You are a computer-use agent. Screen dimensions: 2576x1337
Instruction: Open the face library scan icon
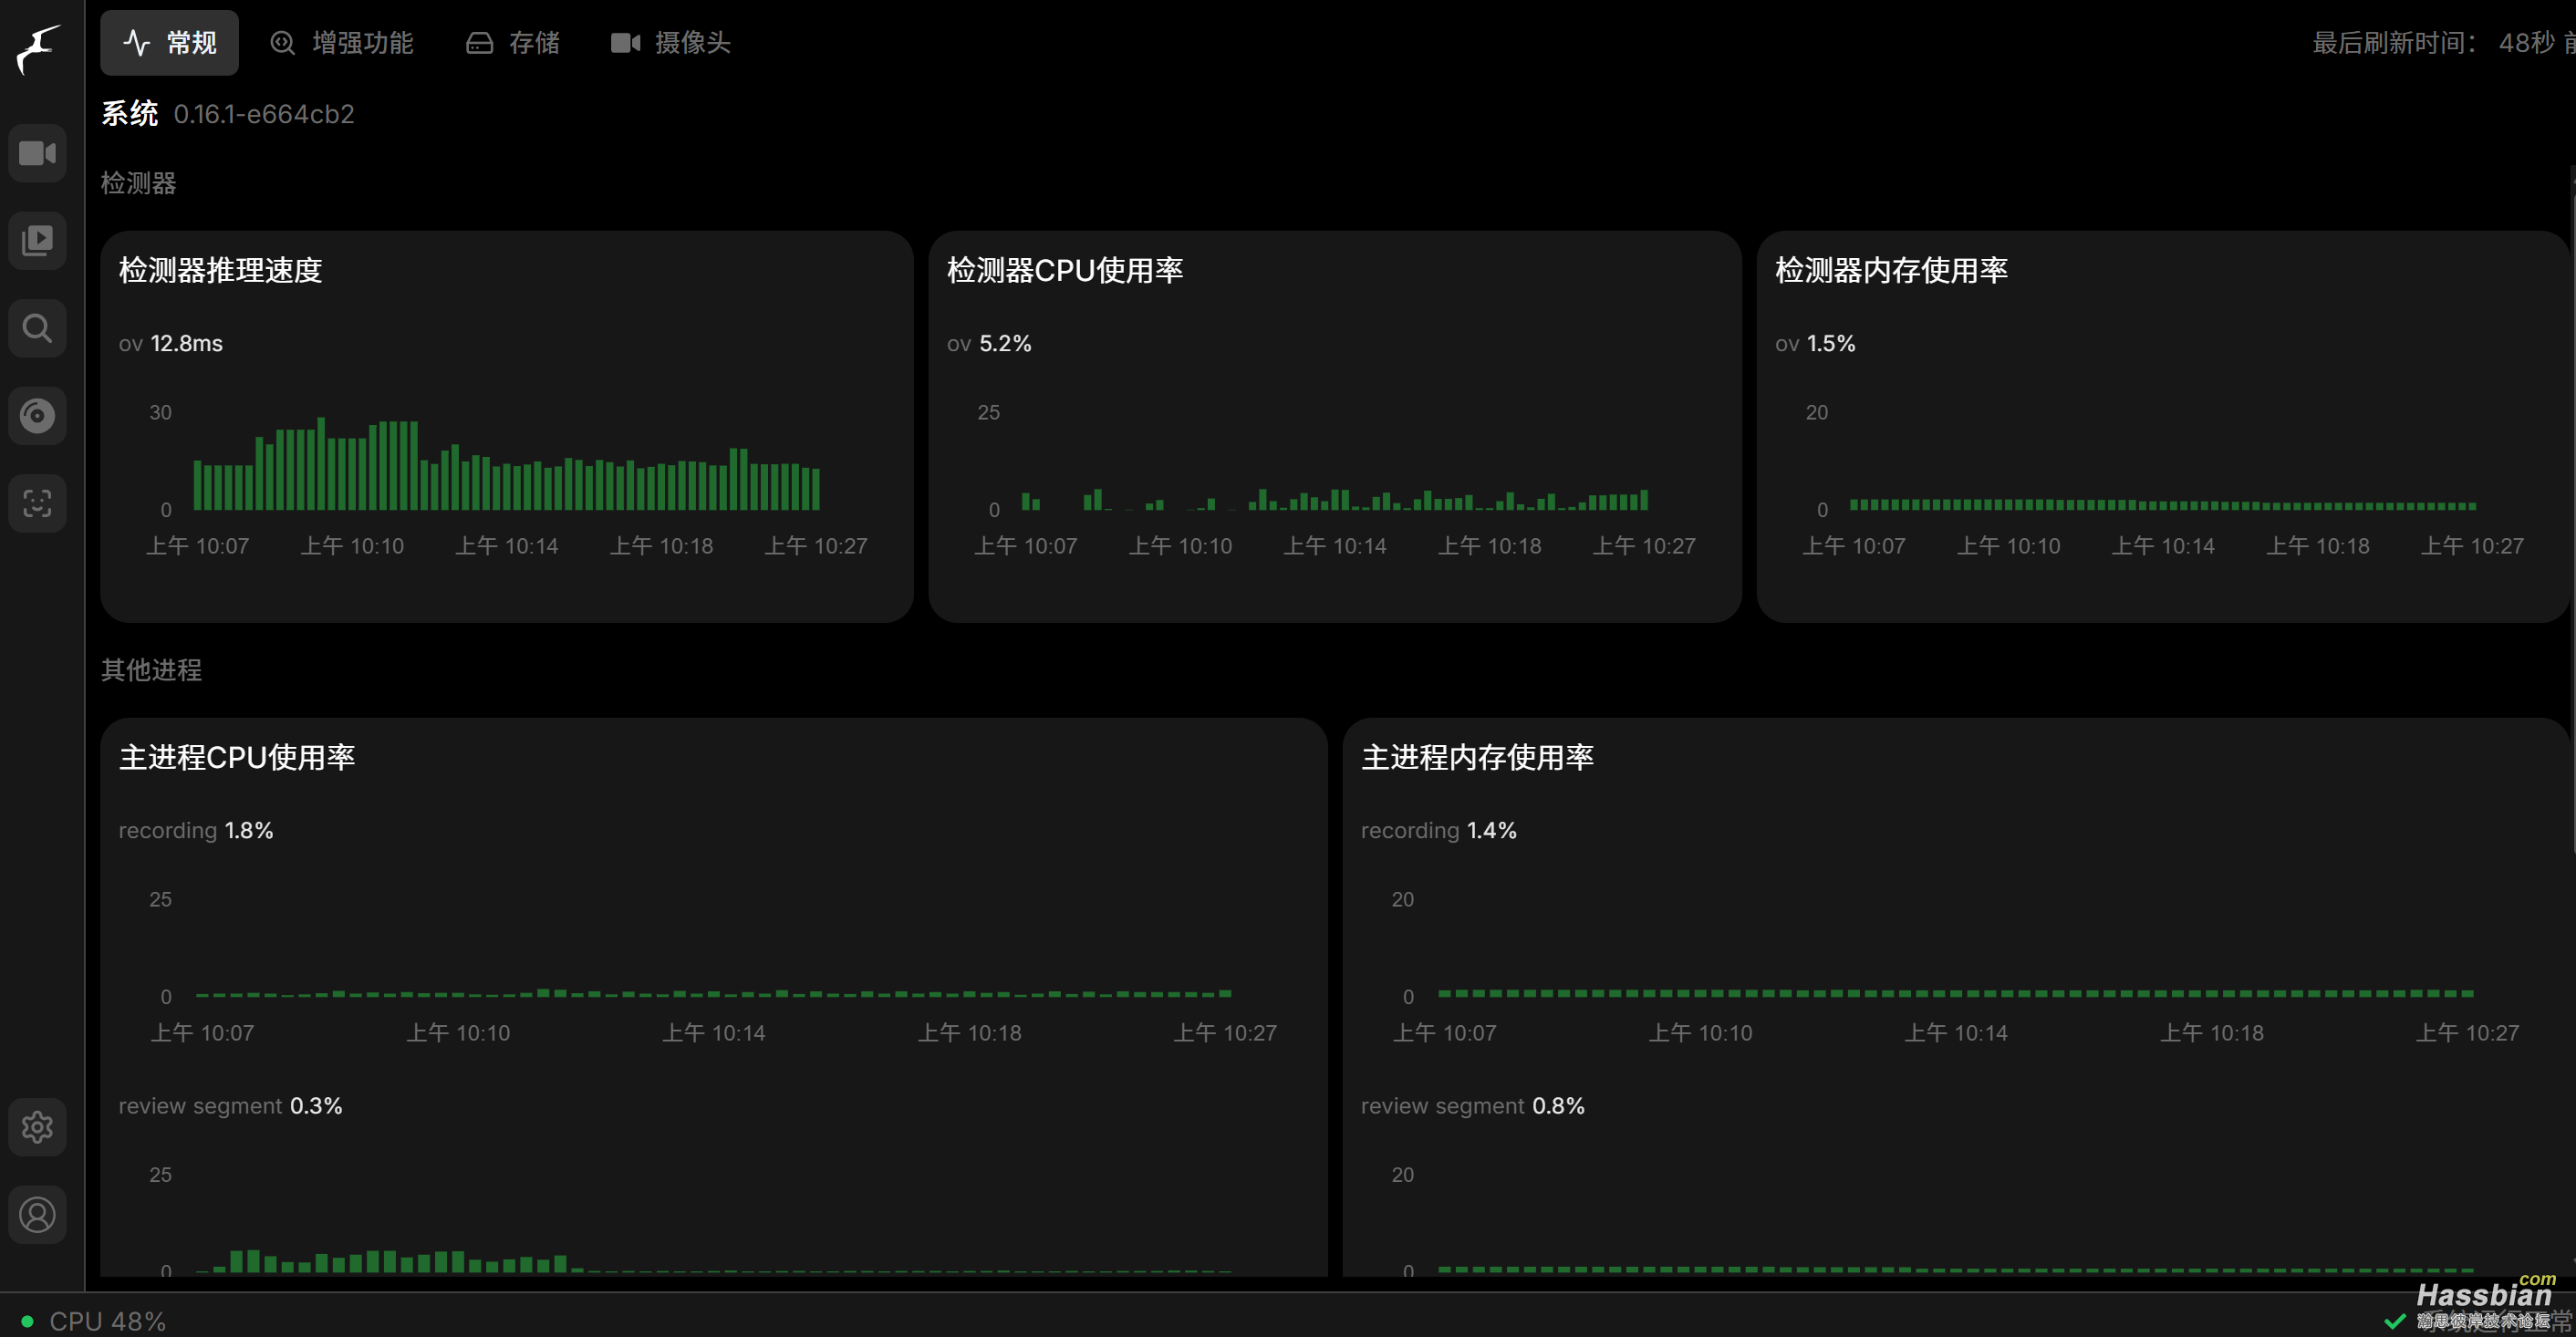tap(38, 503)
